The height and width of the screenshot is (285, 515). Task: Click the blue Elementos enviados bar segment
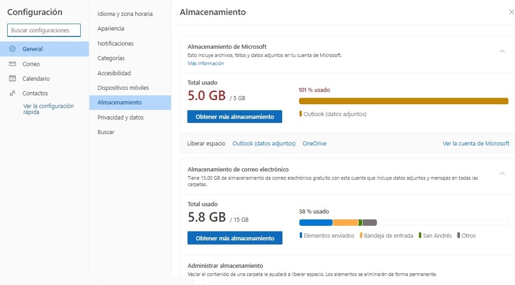click(316, 223)
